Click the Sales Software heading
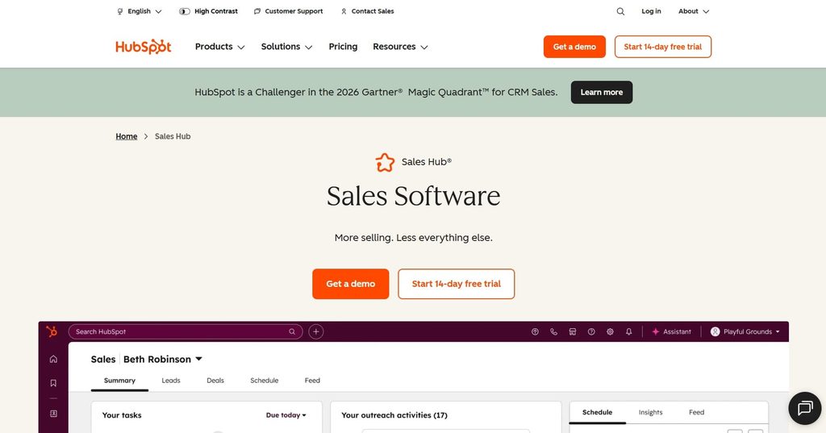 (x=414, y=196)
